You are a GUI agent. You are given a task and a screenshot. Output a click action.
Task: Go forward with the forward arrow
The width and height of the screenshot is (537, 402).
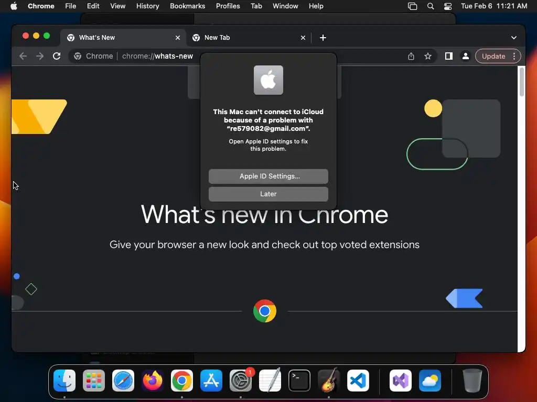40,56
